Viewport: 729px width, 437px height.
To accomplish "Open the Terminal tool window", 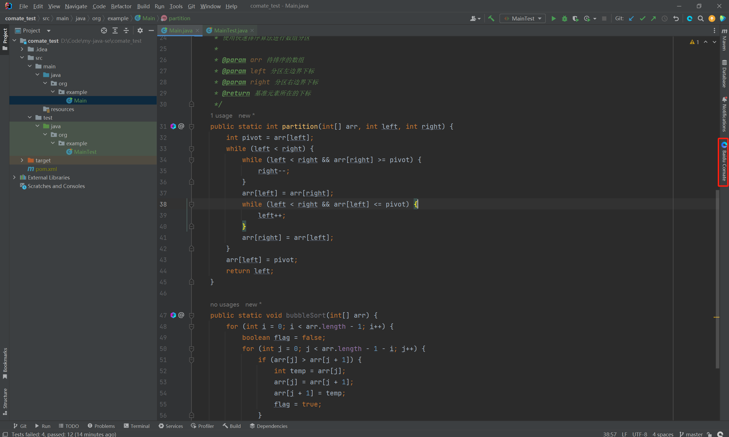I will point(137,426).
